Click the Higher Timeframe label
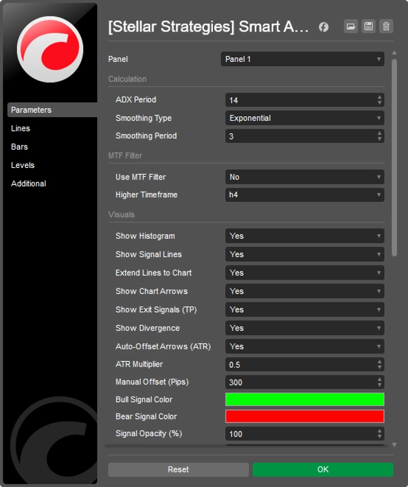The width and height of the screenshot is (408, 487). pos(147,195)
